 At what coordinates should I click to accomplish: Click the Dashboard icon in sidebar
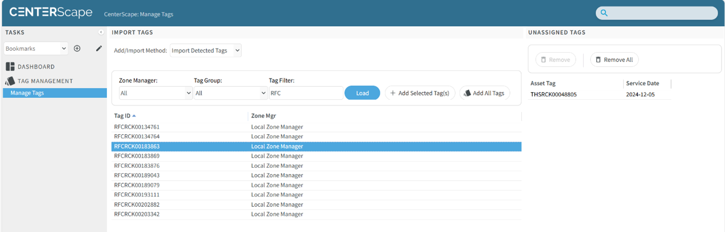10,67
